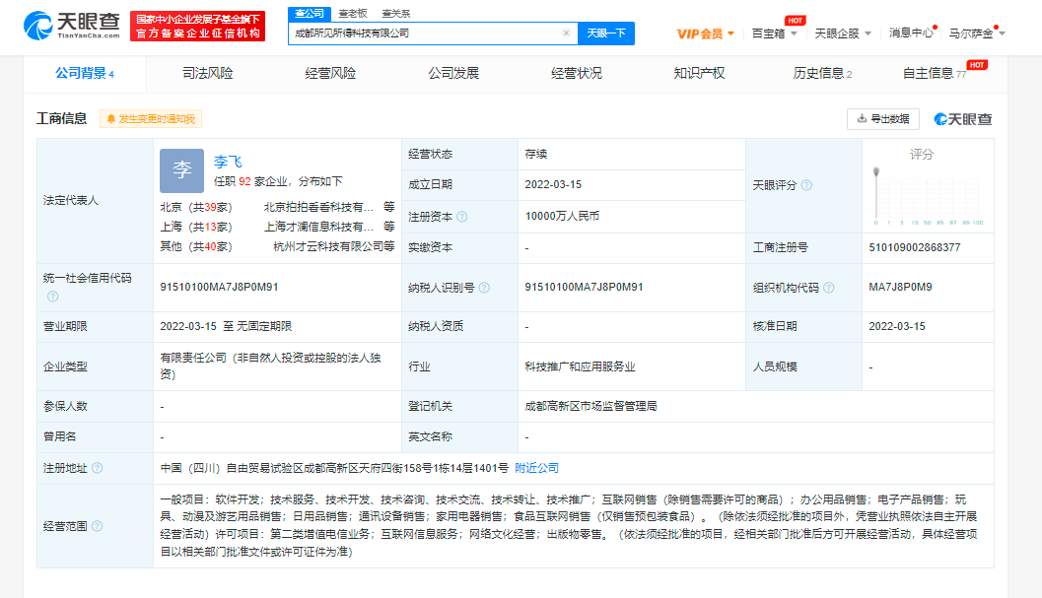
Task: Open the 司法风险 tab
Action: click(x=207, y=73)
